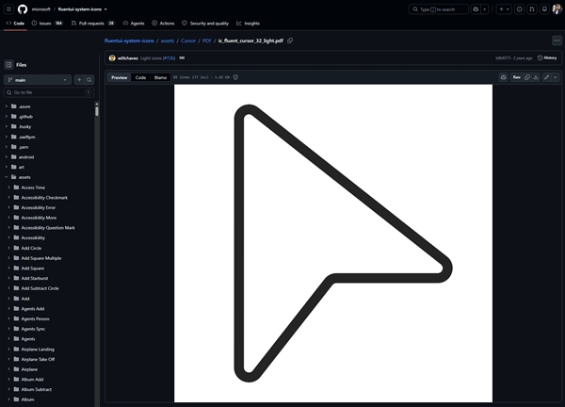View file History
Viewport: 565px width, 407px height.
547,58
